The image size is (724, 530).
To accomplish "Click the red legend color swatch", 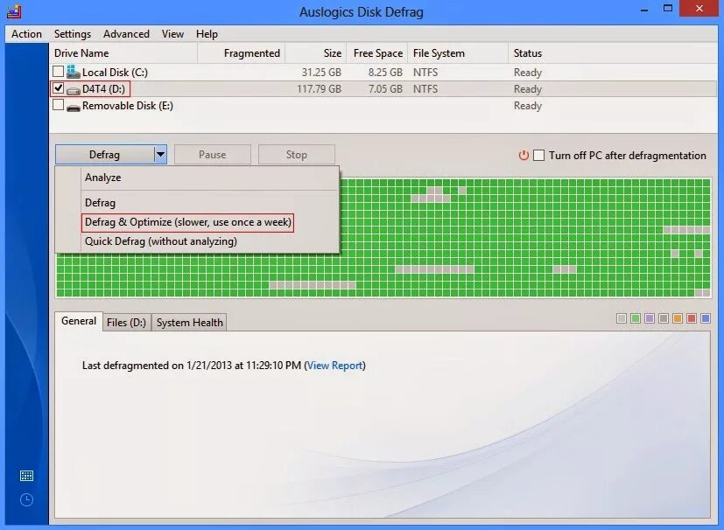I will coord(692,318).
